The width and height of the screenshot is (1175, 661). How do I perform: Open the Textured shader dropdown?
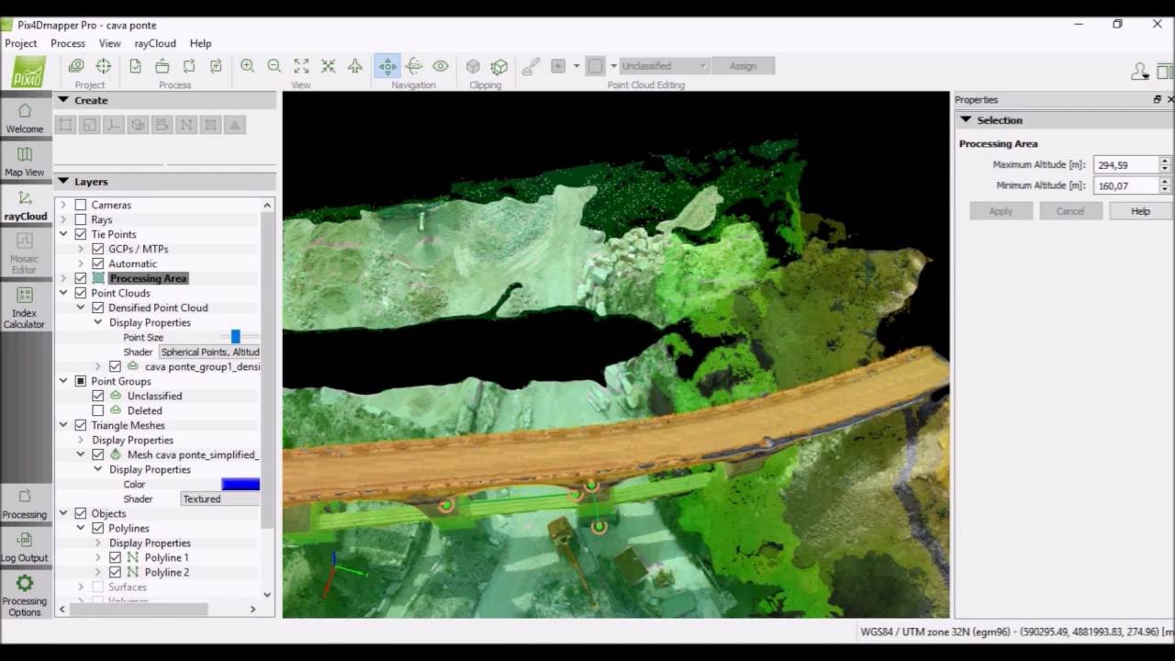tap(220, 499)
